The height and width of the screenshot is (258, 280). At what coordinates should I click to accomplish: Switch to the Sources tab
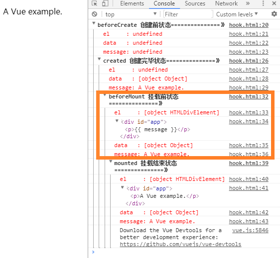[195, 3]
